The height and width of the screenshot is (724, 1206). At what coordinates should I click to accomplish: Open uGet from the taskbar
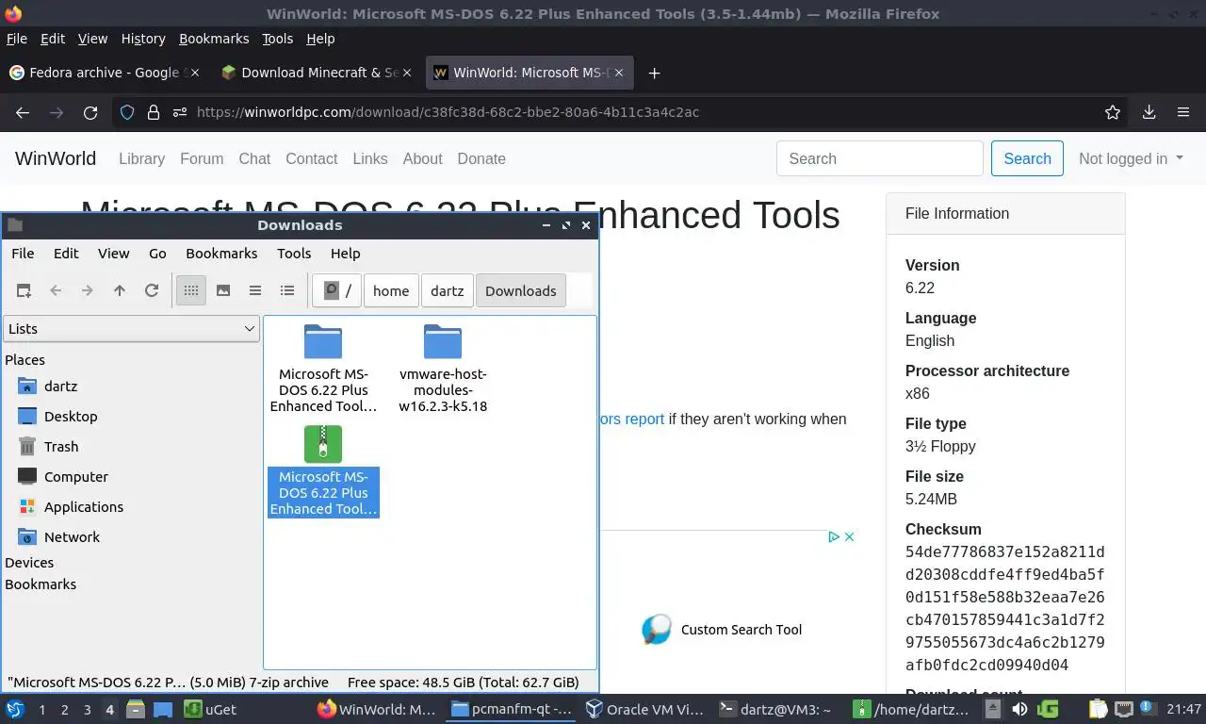click(210, 709)
